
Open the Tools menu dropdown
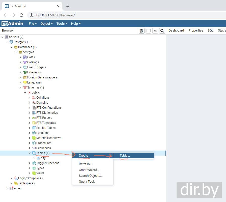tap(62, 23)
